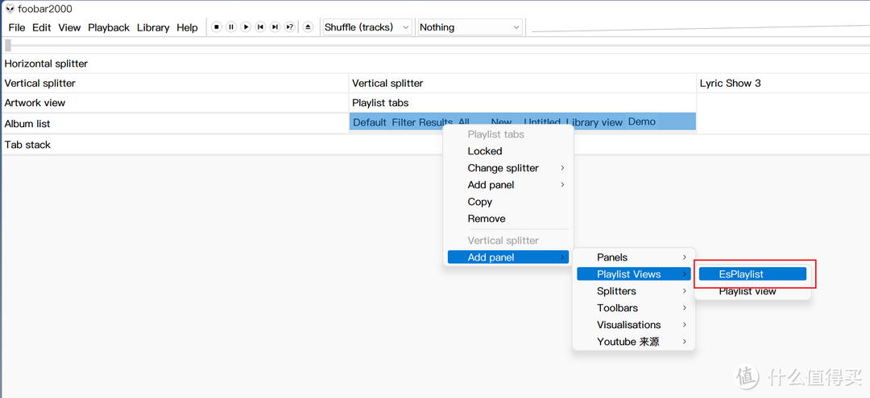Expand the Visualisations submenu
The image size is (870, 398).
634,324
